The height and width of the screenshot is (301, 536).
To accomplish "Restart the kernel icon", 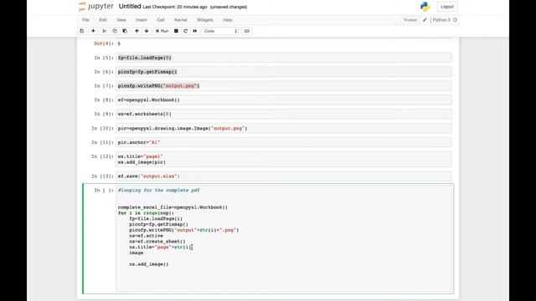I will tap(186, 31).
